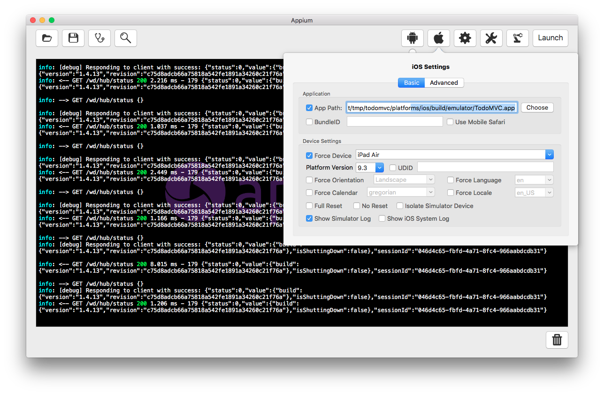
Task: Uncheck the App Path checkbox
Action: pos(309,108)
